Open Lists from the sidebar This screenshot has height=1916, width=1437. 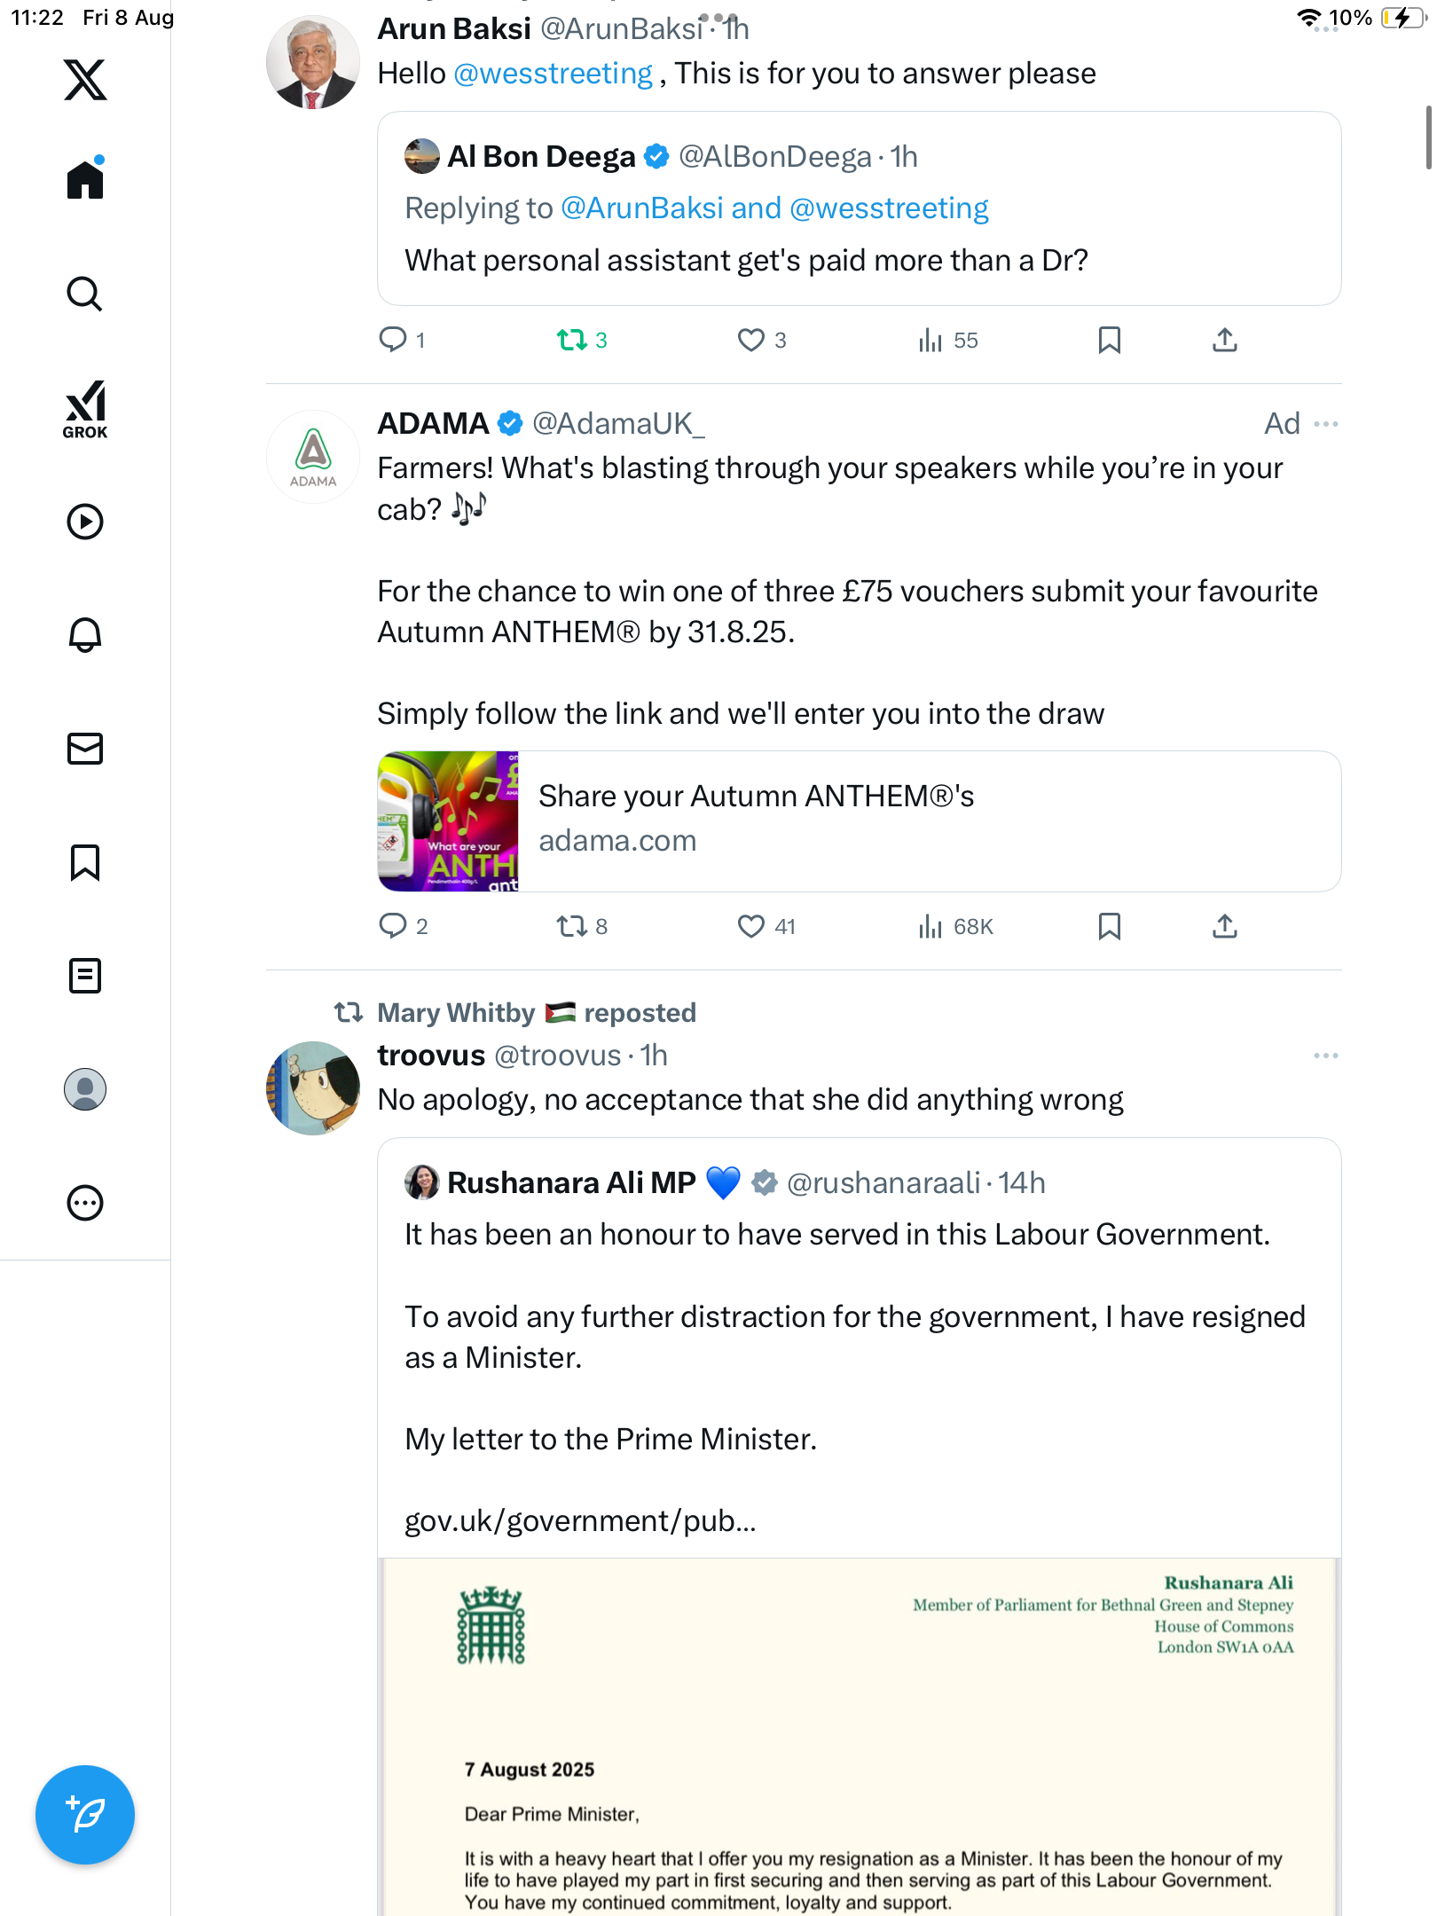tap(85, 976)
